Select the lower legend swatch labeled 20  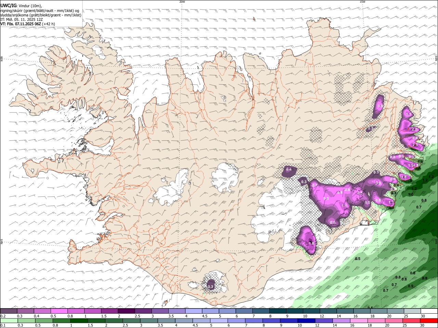tap(394, 320)
